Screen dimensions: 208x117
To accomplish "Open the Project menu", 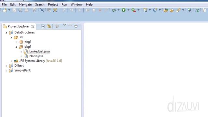I will (53, 5).
